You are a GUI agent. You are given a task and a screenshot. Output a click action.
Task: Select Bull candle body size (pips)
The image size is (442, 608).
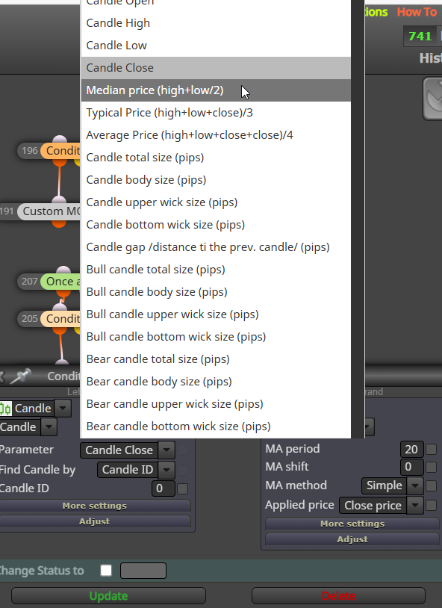click(216, 292)
